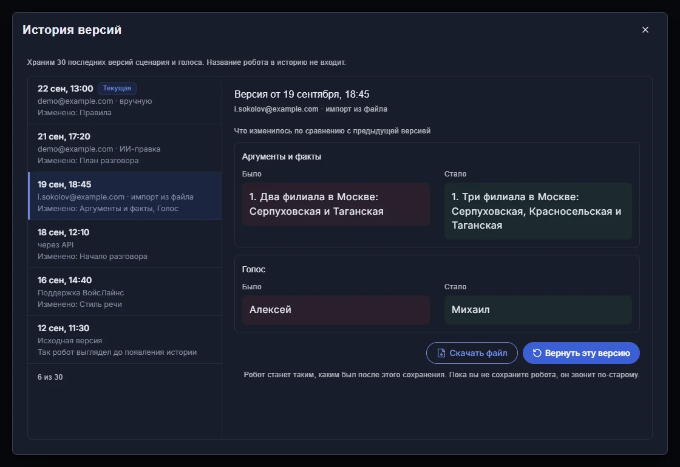Click the Текущая badge
Viewport: 680px width, 467px height.
(x=117, y=89)
